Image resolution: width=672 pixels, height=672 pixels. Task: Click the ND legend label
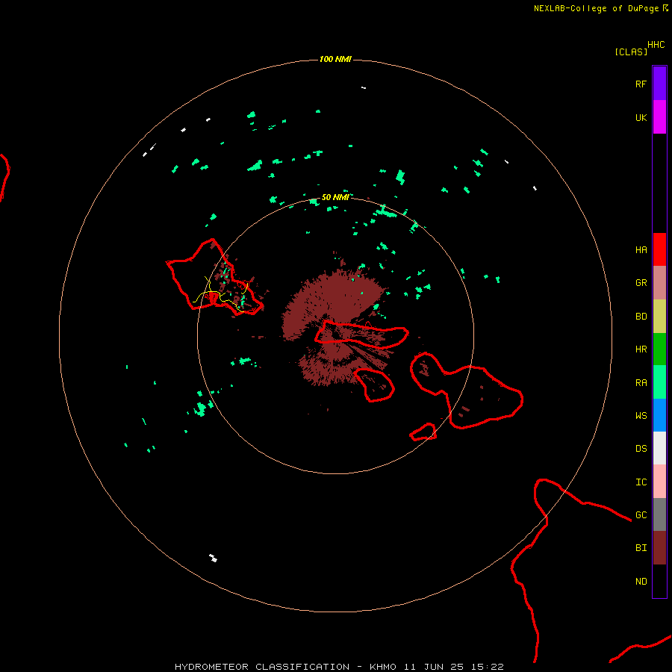[641, 581]
